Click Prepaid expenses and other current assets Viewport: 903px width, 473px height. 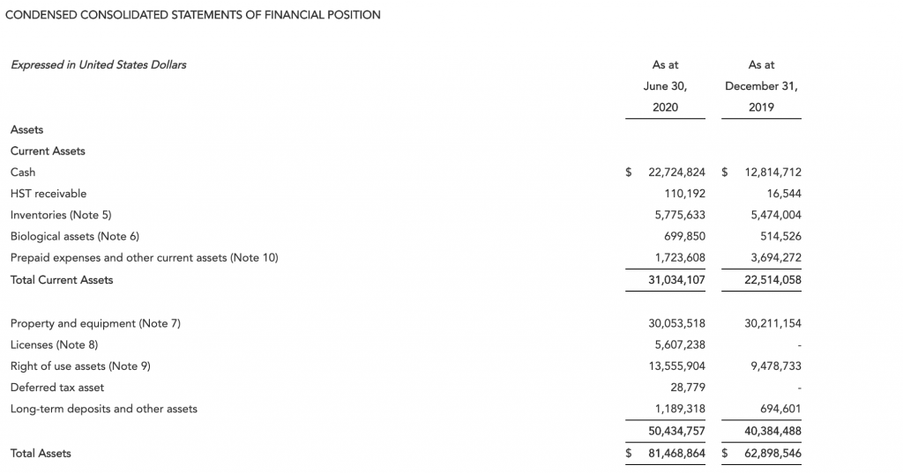pos(144,257)
